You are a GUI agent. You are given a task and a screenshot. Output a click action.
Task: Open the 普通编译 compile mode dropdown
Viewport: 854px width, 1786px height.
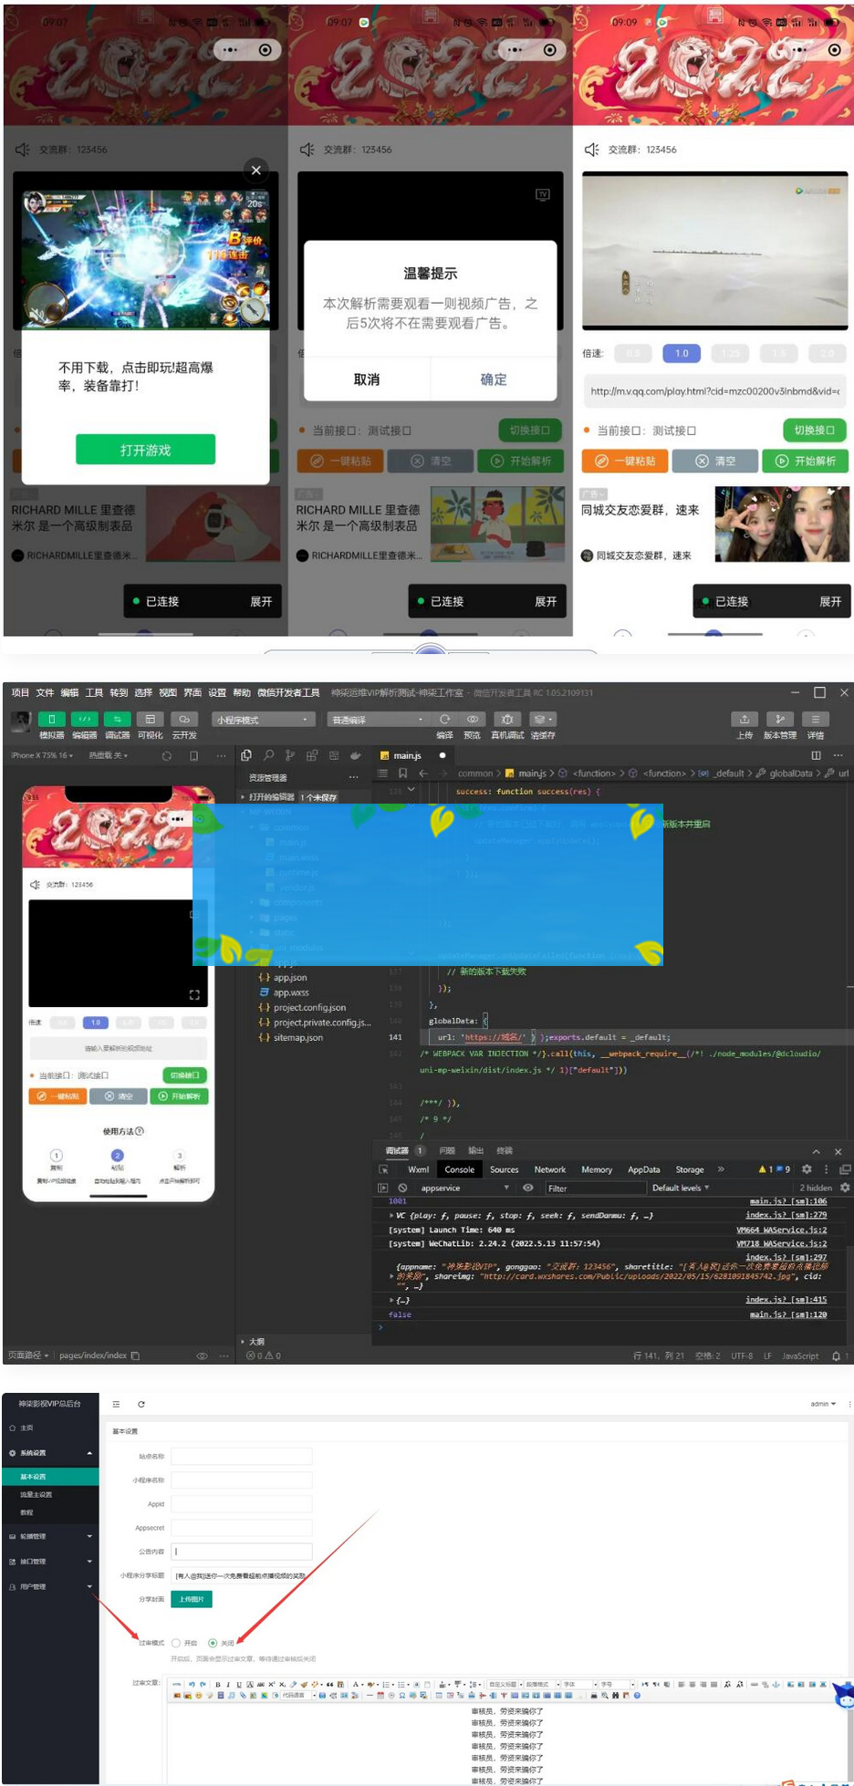pyautogui.click(x=378, y=720)
